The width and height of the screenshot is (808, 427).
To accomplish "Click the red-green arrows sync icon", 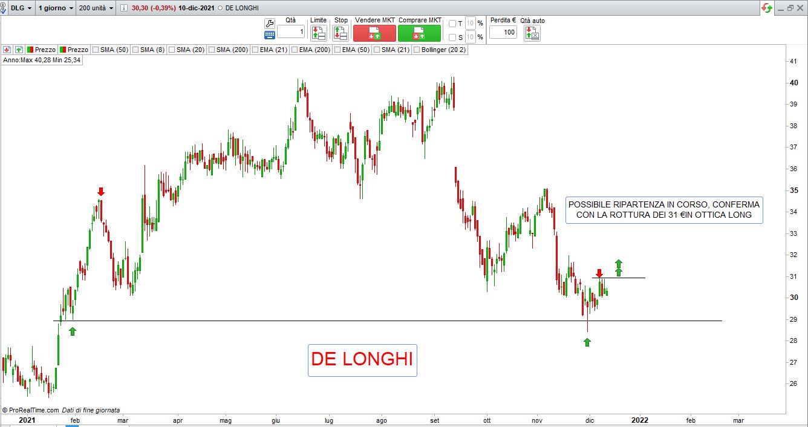I will (x=767, y=8).
